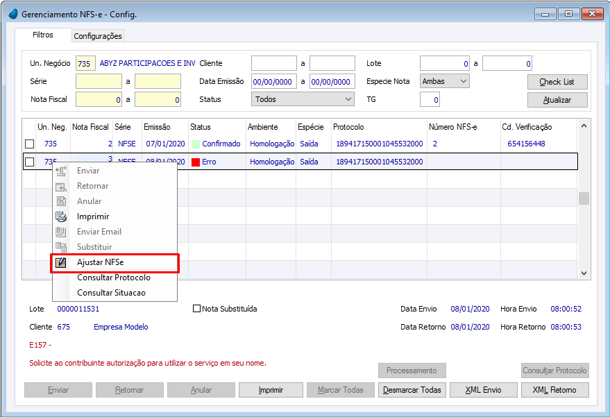
Task: Toggle the Nota Substituída checkbox
Action: [197, 309]
